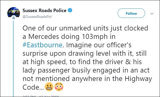Click the grimacing face emoji

pos(49,87)
